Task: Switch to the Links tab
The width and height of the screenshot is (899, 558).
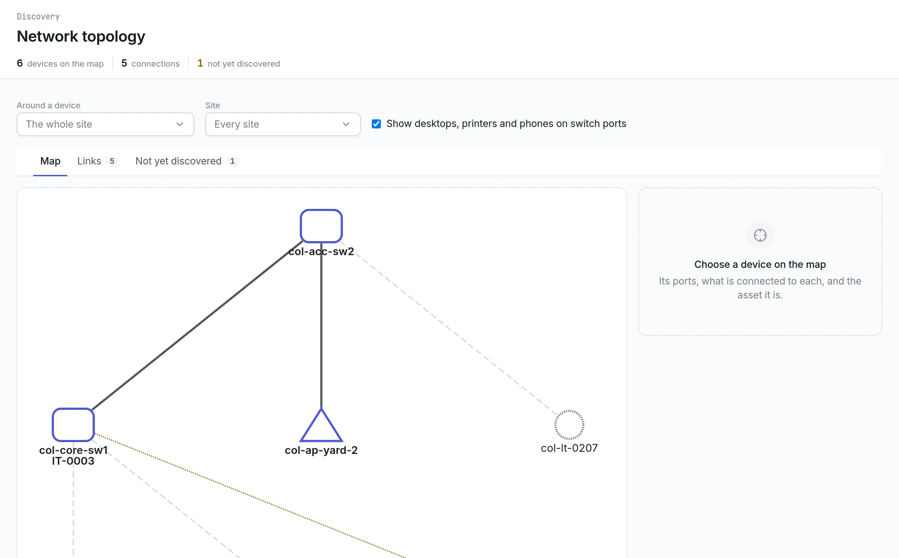Action: (97, 161)
